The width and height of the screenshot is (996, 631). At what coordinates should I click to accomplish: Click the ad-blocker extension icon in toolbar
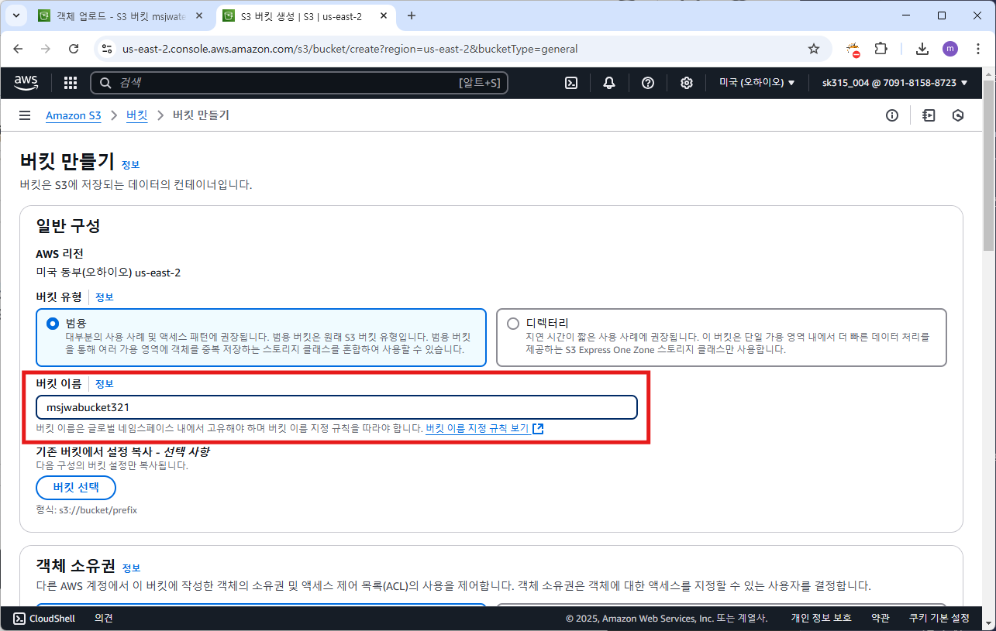pyautogui.click(x=853, y=50)
